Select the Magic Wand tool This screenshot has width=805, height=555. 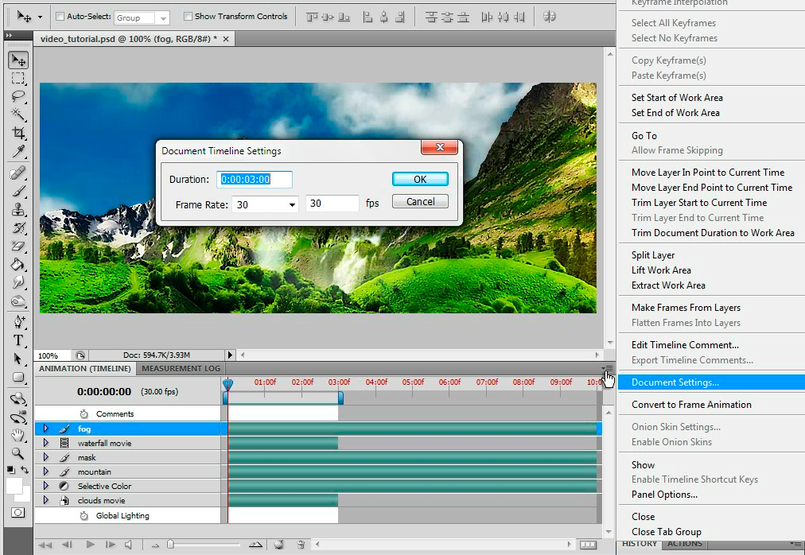coord(18,114)
